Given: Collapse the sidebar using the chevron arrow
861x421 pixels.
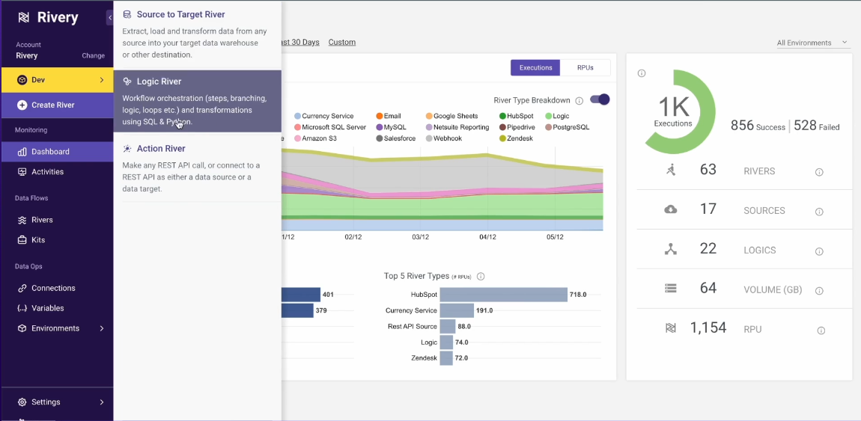Looking at the screenshot, I should (x=110, y=18).
